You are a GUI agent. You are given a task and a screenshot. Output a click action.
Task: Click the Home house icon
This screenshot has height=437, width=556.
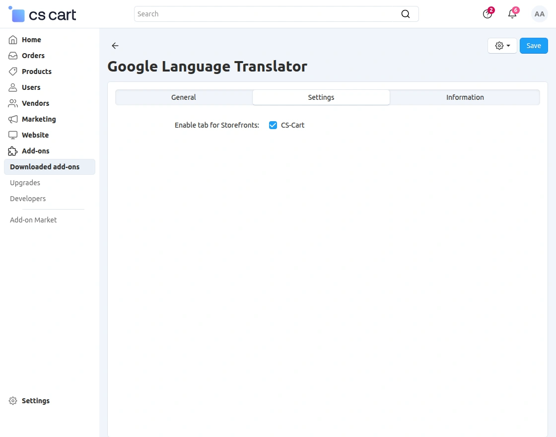tap(13, 40)
